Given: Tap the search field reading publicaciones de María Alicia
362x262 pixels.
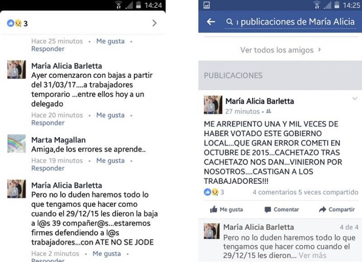Looking at the screenshot, I should coord(291,22).
